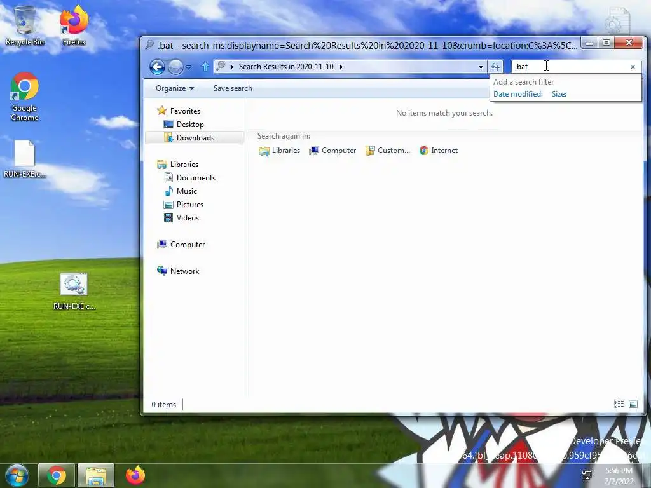
Task: Click the Favorites star icon
Action: [x=161, y=111]
